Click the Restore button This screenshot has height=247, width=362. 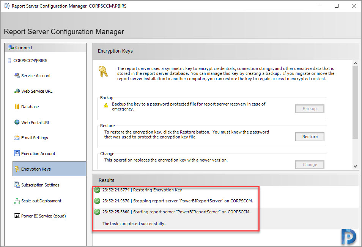tap(310, 137)
